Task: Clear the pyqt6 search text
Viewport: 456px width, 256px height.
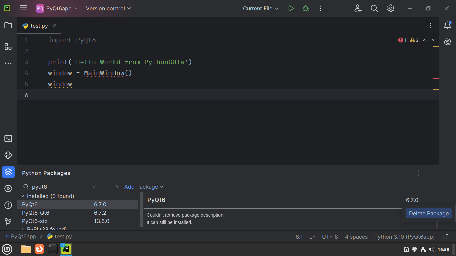Action: point(94,187)
